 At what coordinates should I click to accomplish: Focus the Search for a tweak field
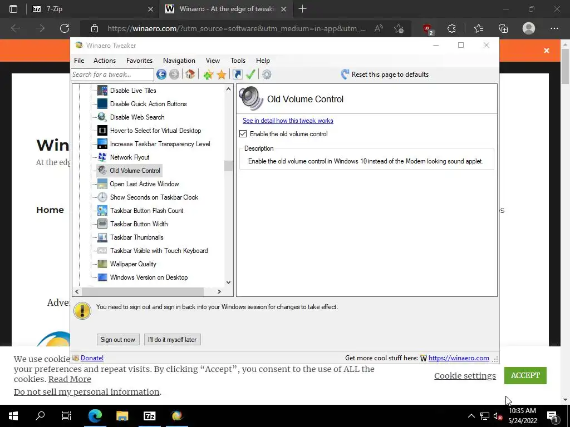coord(112,75)
